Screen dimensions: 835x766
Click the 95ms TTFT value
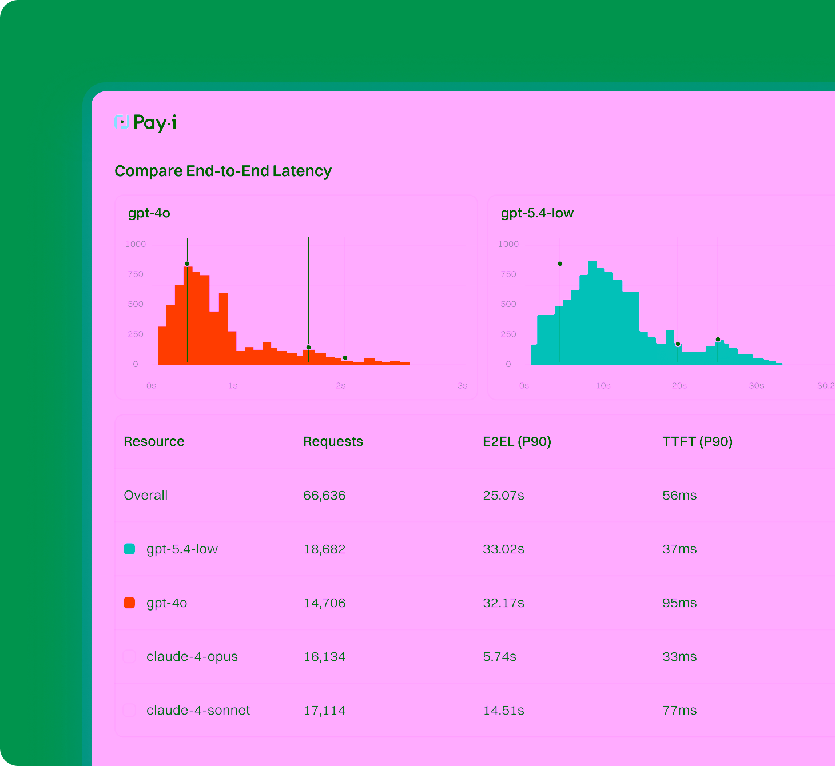coord(679,603)
